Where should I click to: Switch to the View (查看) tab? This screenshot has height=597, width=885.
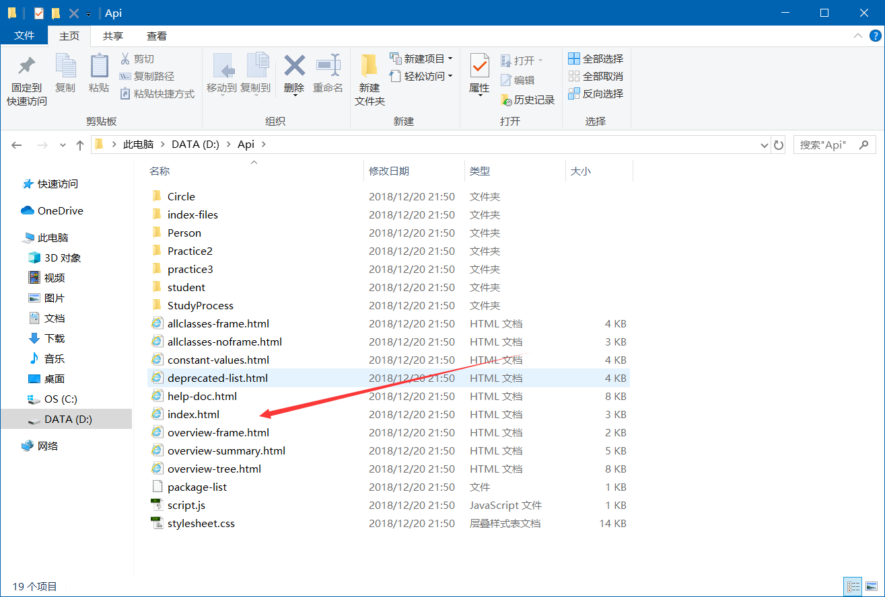(x=157, y=36)
